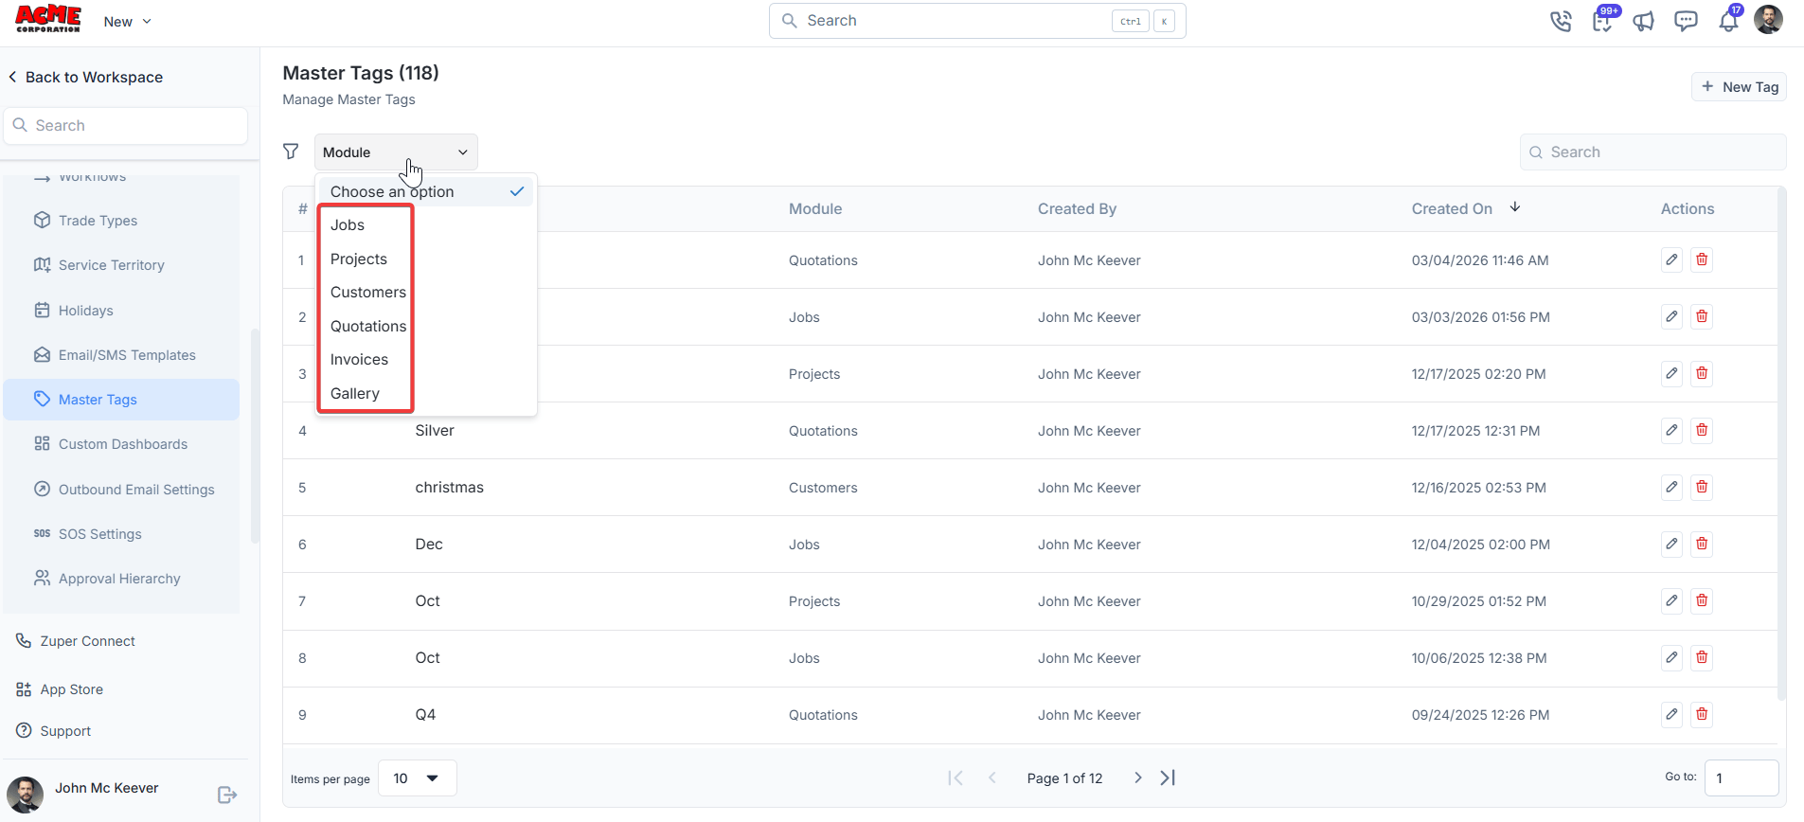Focus the sidebar Search field
1804x822 pixels.
point(125,125)
